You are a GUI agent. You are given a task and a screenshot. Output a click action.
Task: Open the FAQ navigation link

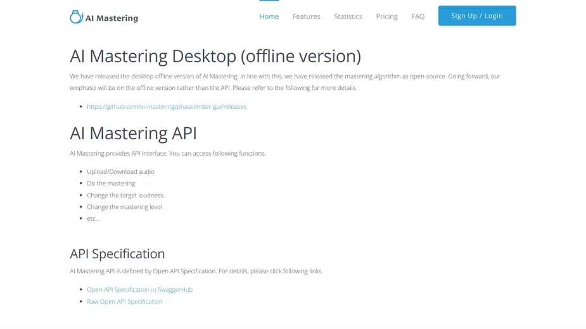pyautogui.click(x=418, y=16)
